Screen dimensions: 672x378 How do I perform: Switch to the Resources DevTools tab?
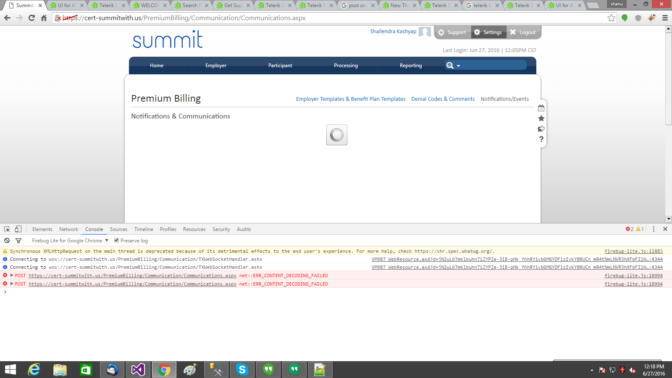point(194,229)
